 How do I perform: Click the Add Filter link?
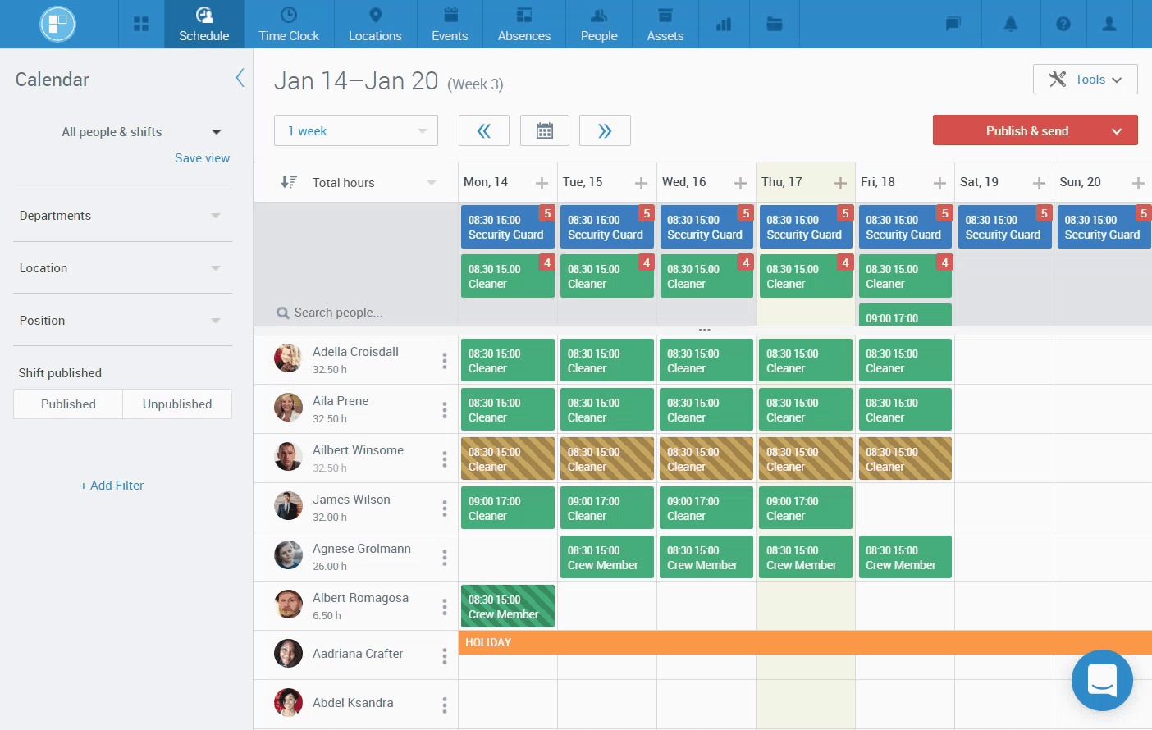112,486
